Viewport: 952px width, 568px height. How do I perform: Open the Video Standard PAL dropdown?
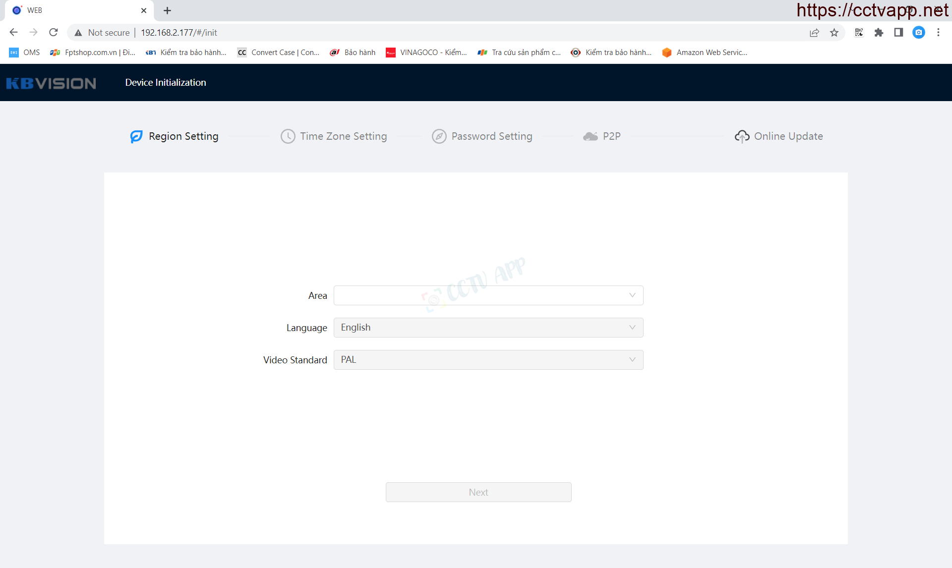(488, 360)
